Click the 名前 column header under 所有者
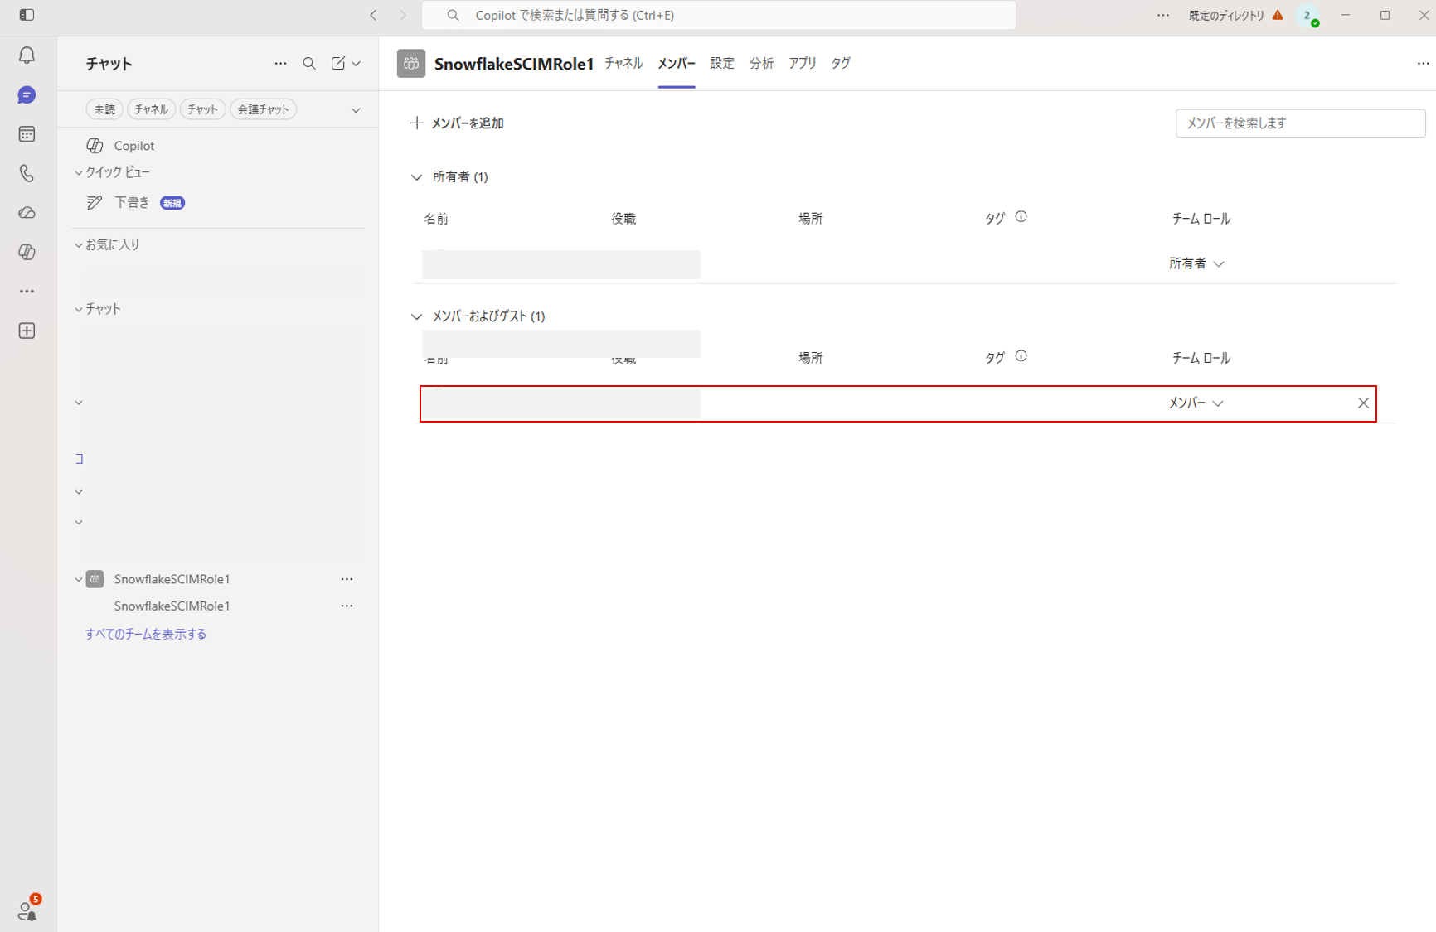The width and height of the screenshot is (1436, 932). pyautogui.click(x=437, y=219)
